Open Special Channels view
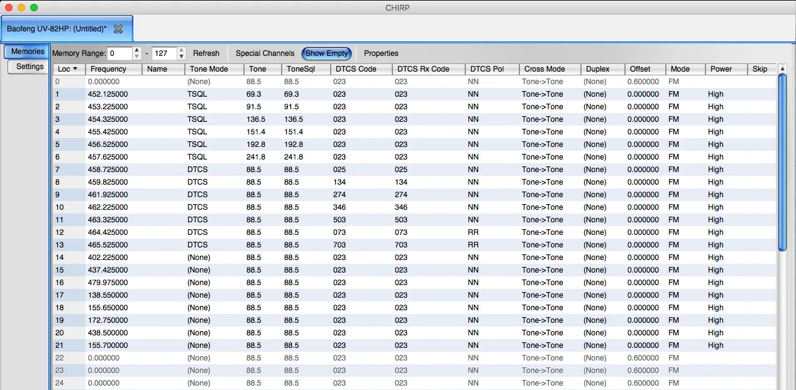This screenshot has height=390, width=796. tap(265, 53)
